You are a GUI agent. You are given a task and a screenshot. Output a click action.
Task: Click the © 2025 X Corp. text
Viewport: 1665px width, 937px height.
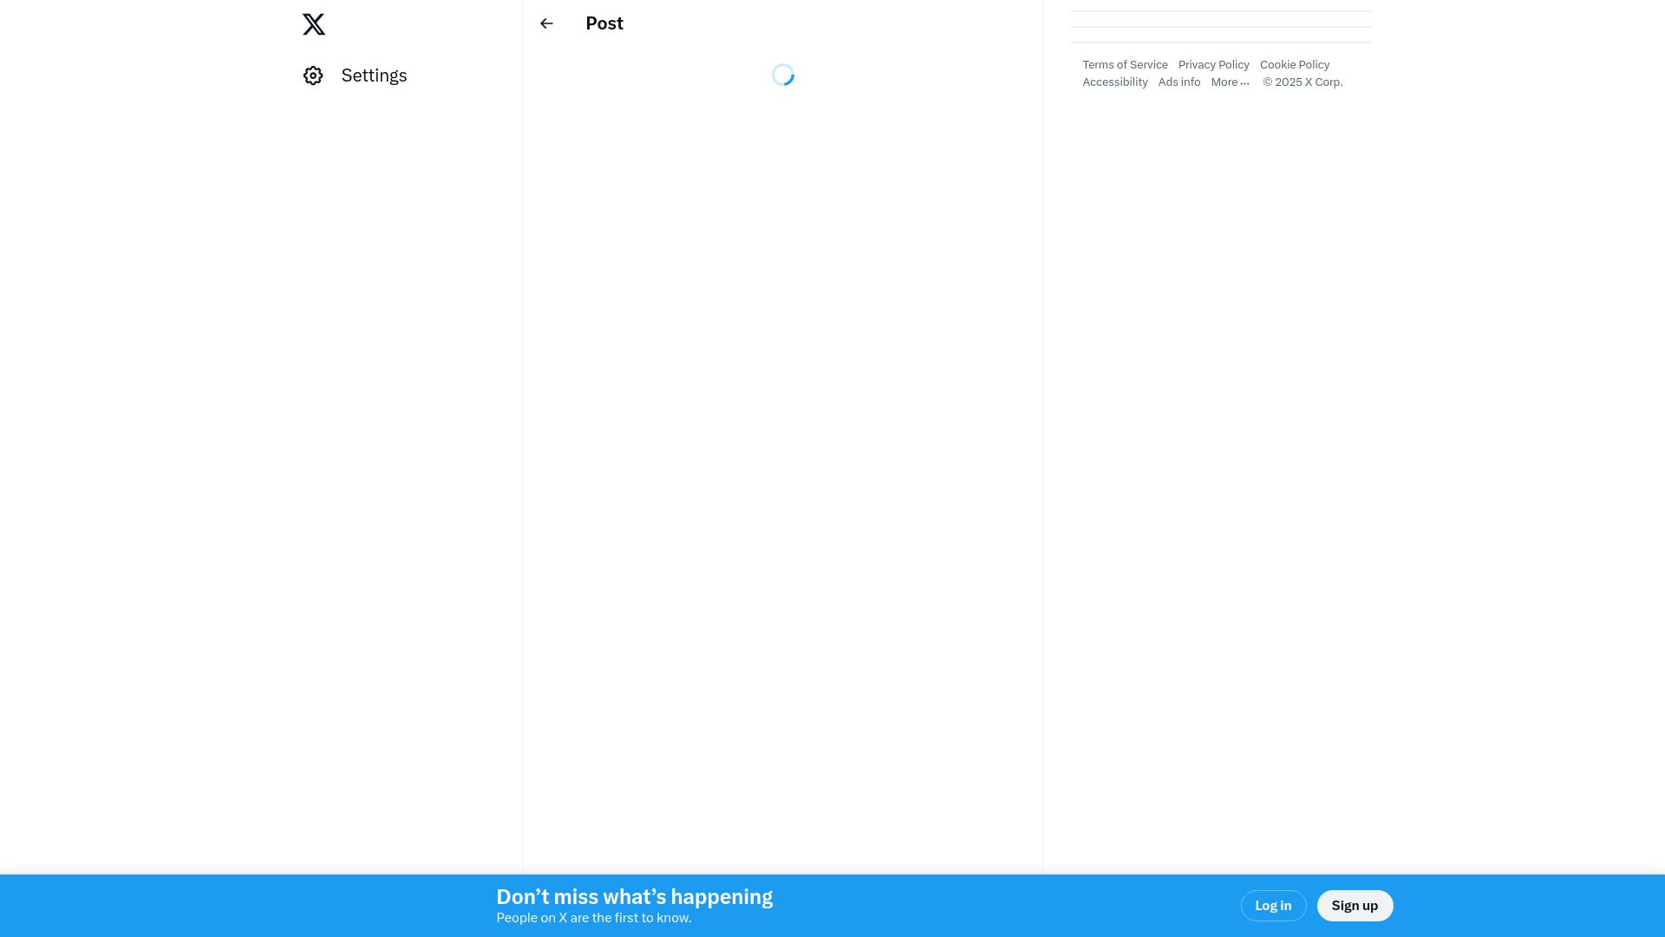(1303, 82)
